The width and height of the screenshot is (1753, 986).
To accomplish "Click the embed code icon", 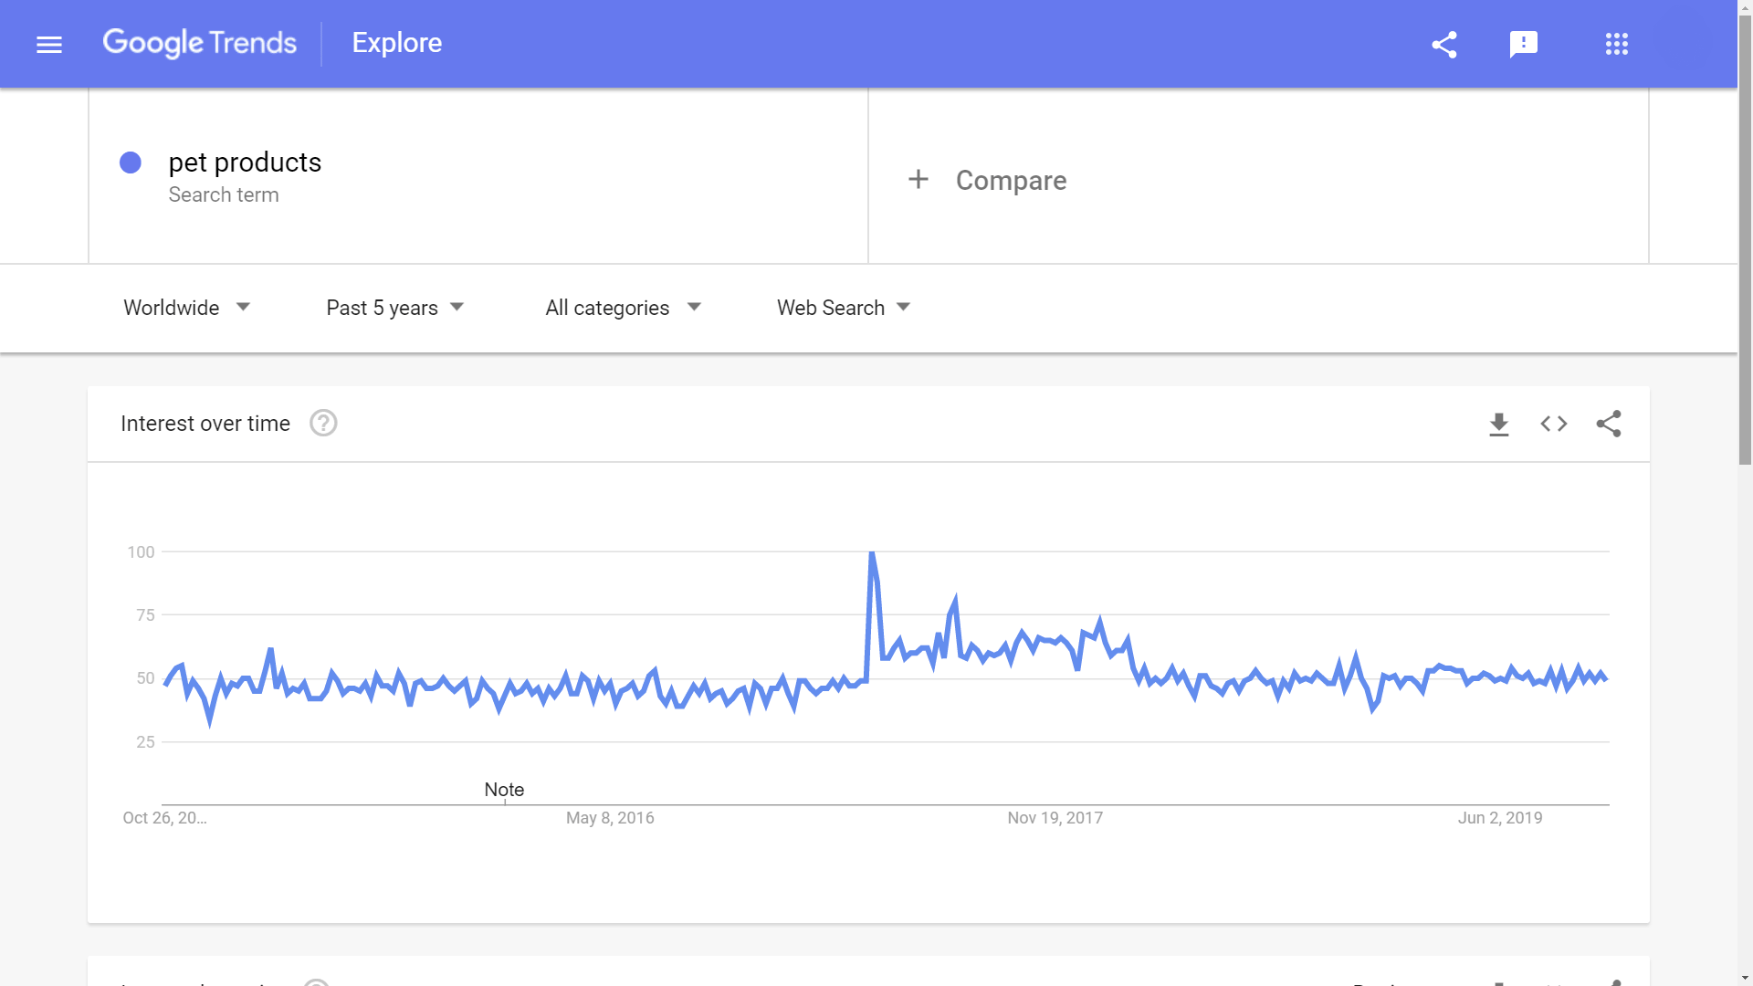I will click(x=1553, y=424).
